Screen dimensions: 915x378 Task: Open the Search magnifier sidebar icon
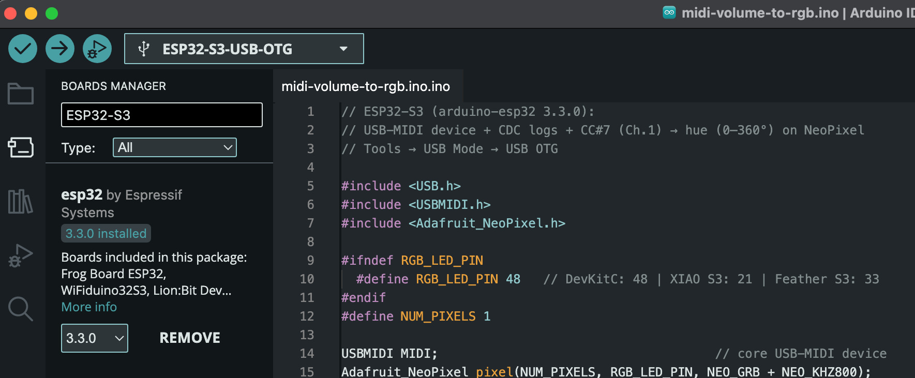21,309
